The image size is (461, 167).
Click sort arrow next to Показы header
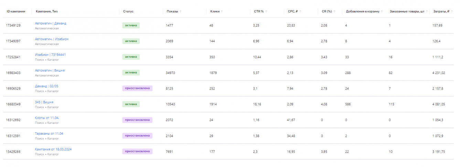pos(181,11)
